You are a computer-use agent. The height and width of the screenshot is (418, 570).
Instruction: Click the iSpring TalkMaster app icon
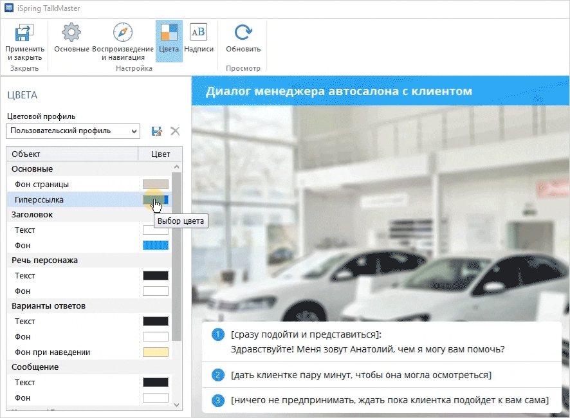click(x=9, y=8)
